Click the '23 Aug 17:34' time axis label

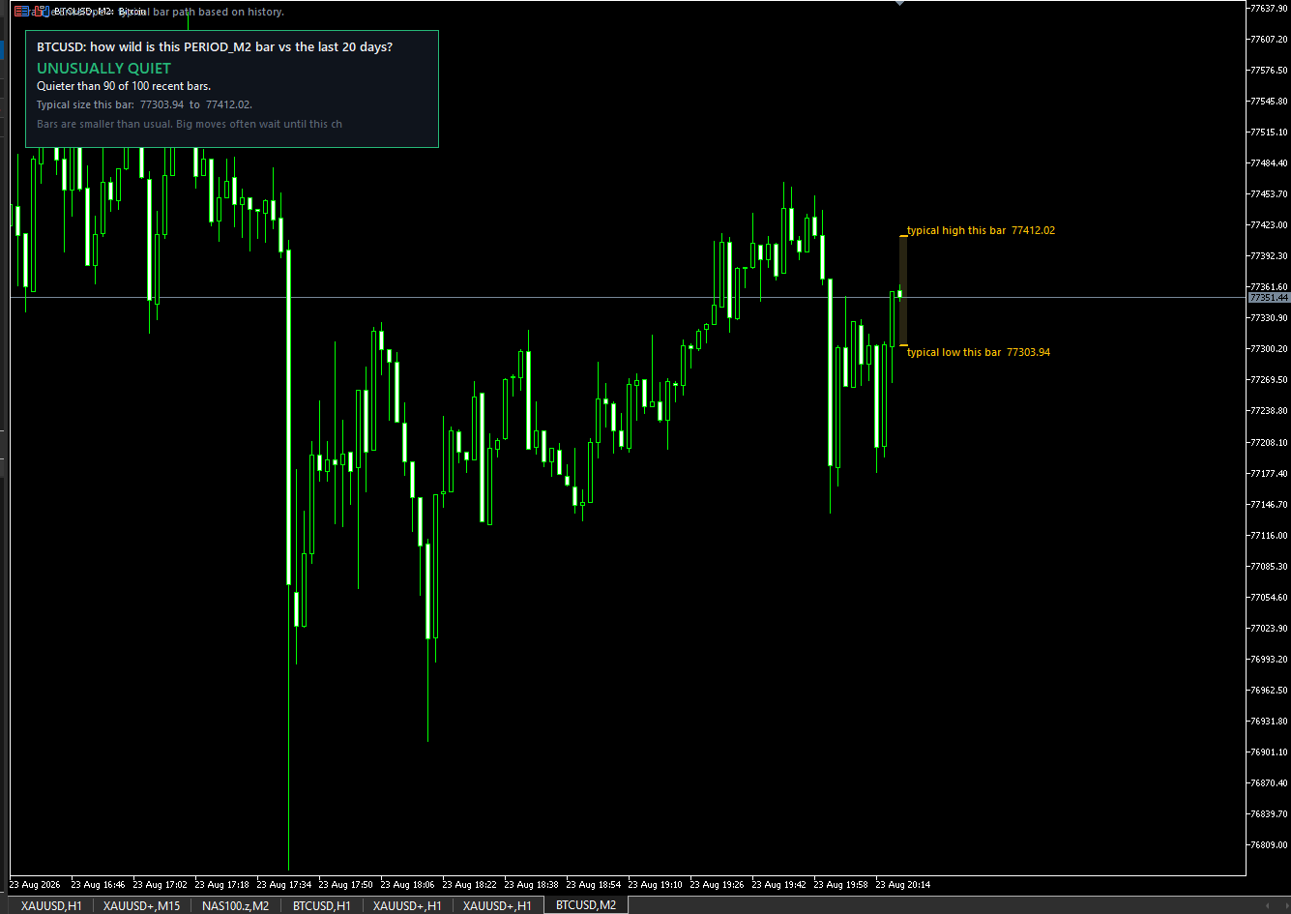[x=283, y=884]
